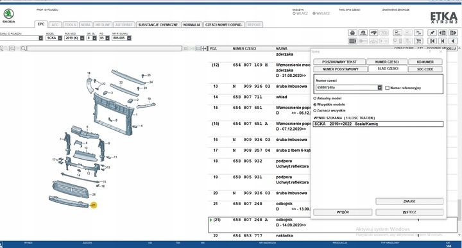Select the KD-NUMER search mode

pos(425,62)
